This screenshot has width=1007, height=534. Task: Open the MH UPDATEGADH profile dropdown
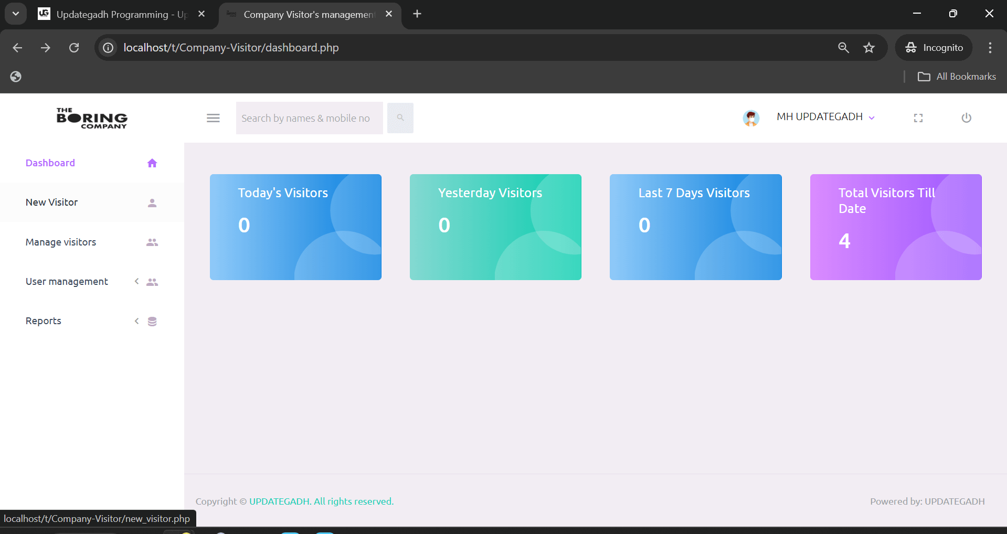(x=825, y=117)
